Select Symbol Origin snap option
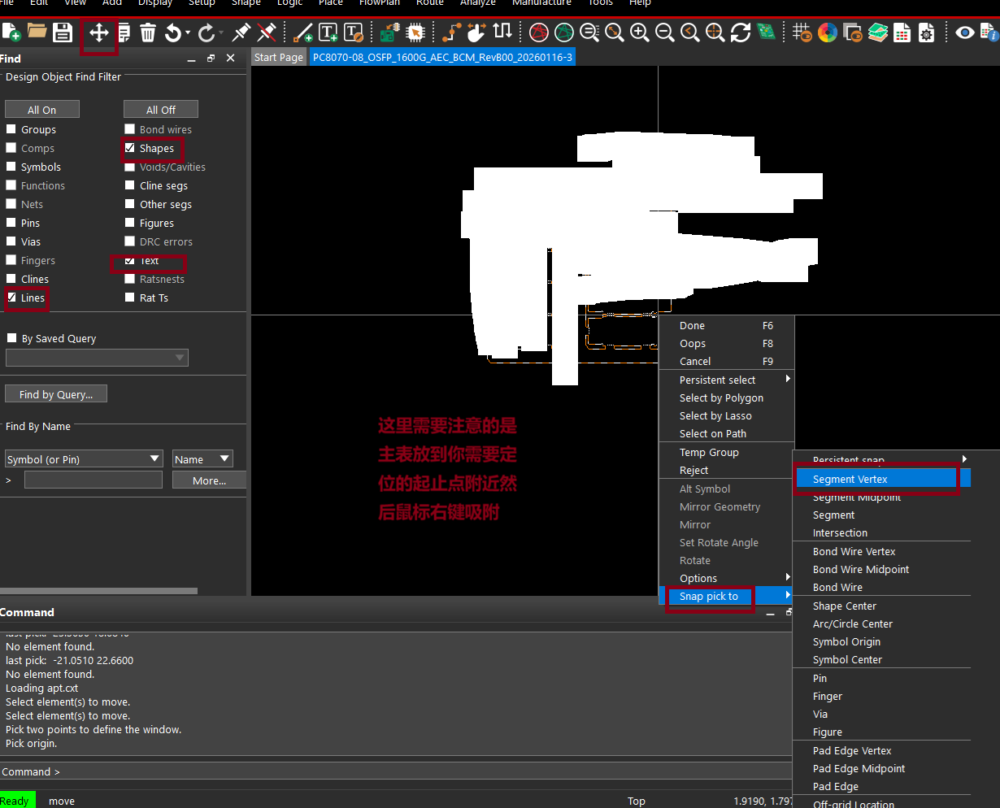The width and height of the screenshot is (1000, 808). (x=882, y=641)
